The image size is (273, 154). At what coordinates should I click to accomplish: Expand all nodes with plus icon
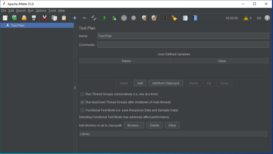(75, 18)
